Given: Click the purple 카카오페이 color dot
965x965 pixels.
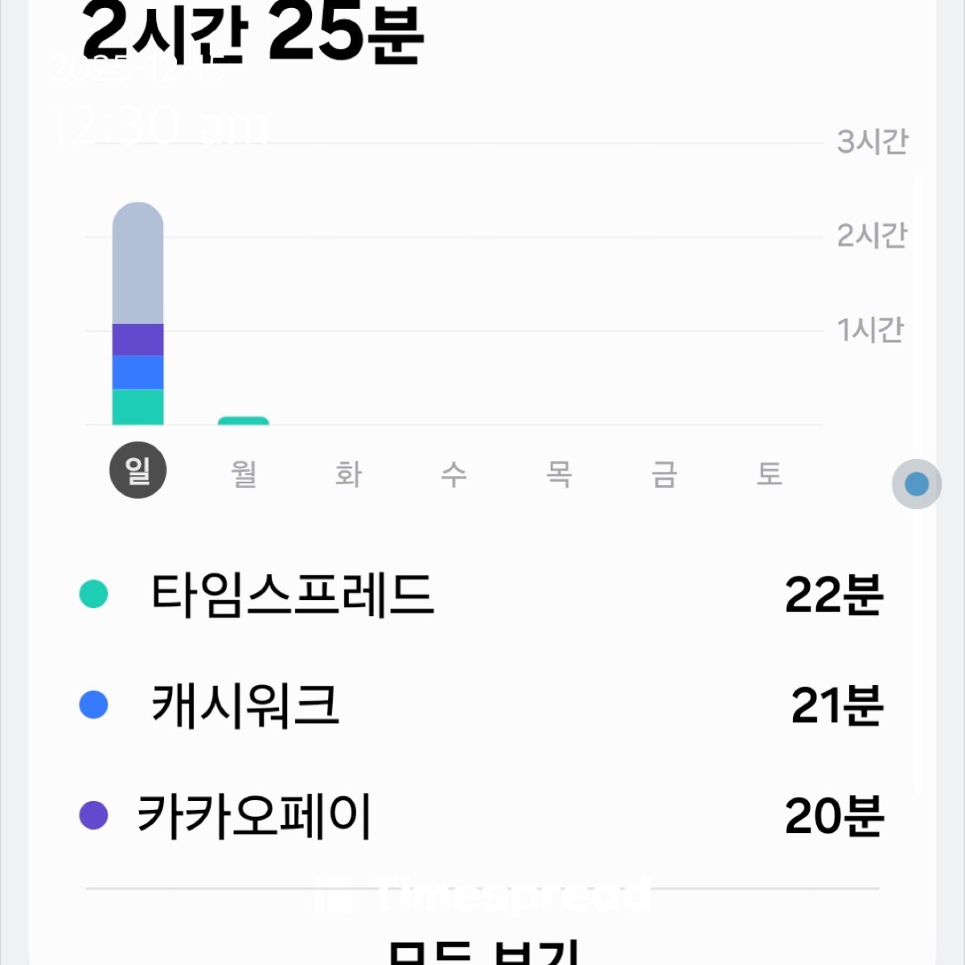Looking at the screenshot, I should pos(94,815).
